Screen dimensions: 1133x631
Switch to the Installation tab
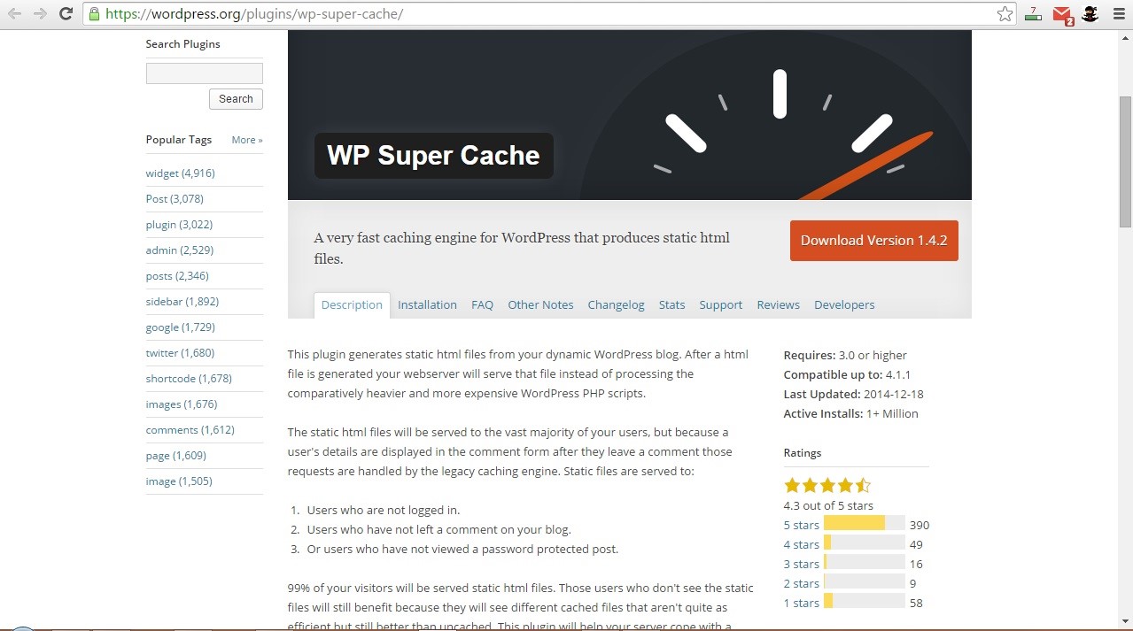tap(427, 305)
